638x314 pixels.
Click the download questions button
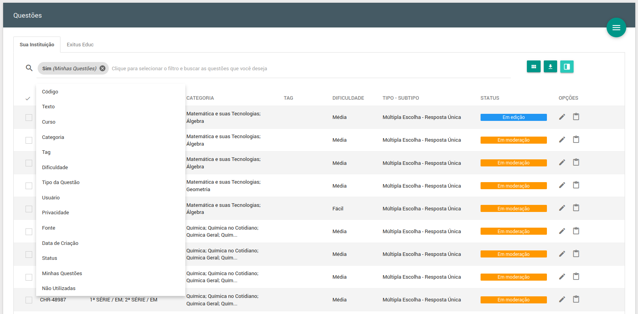tap(550, 67)
